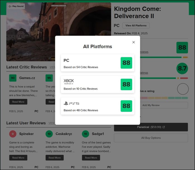Viewport: 195px width, 170px height.
Task: Click the 8.7 user score circle
Action: [182, 68]
